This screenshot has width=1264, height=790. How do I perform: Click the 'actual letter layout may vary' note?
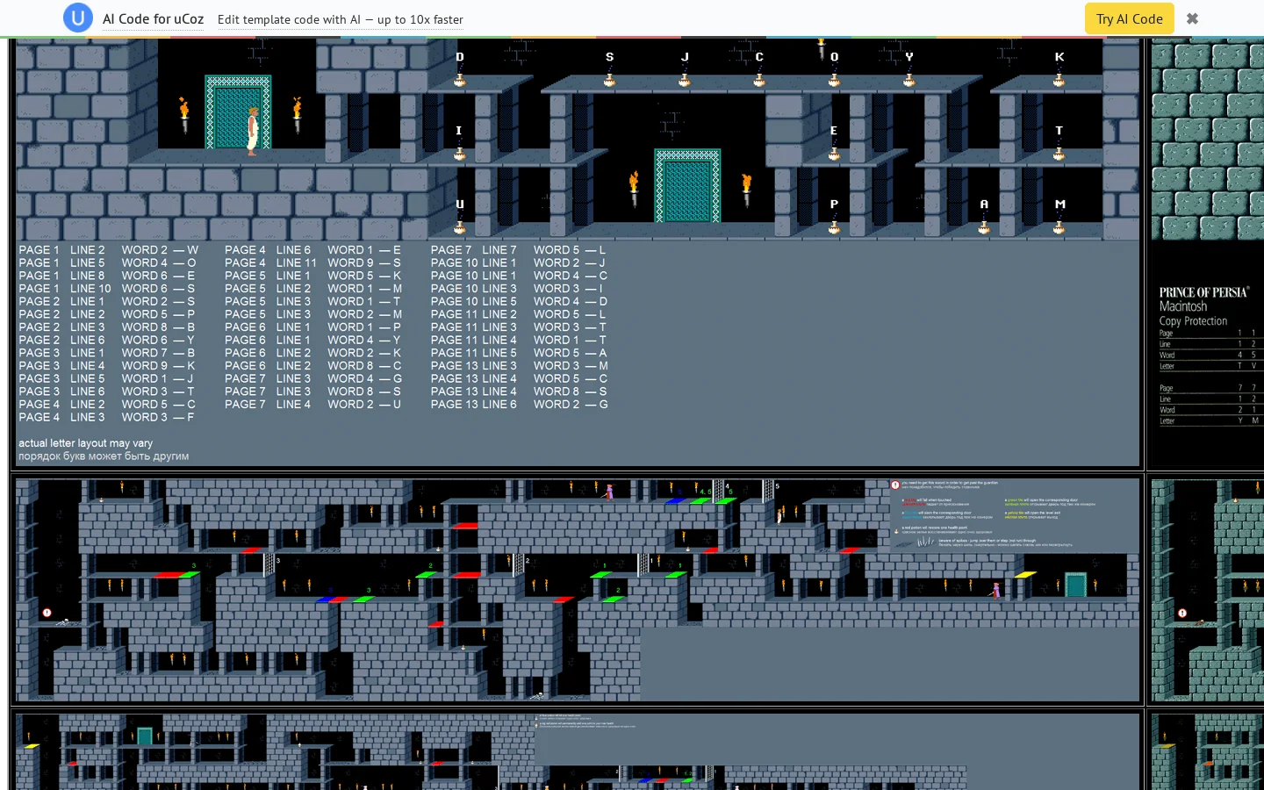[x=86, y=443]
